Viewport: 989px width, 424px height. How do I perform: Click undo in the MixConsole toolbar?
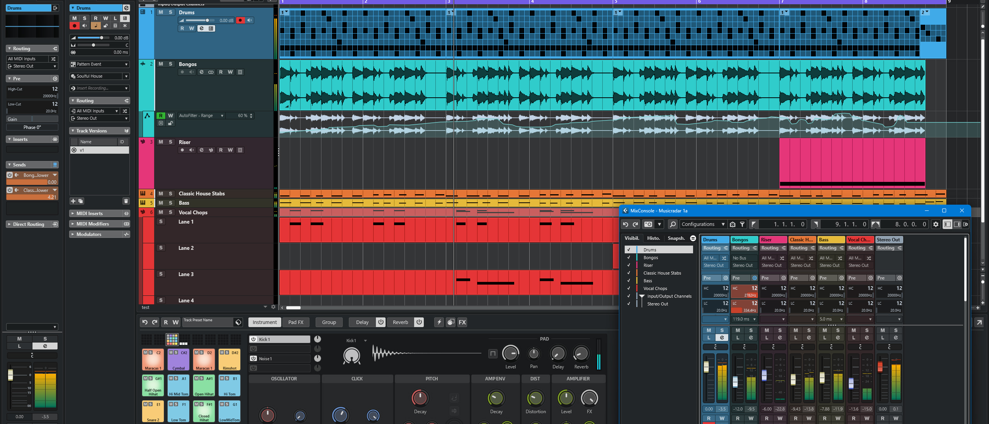625,224
